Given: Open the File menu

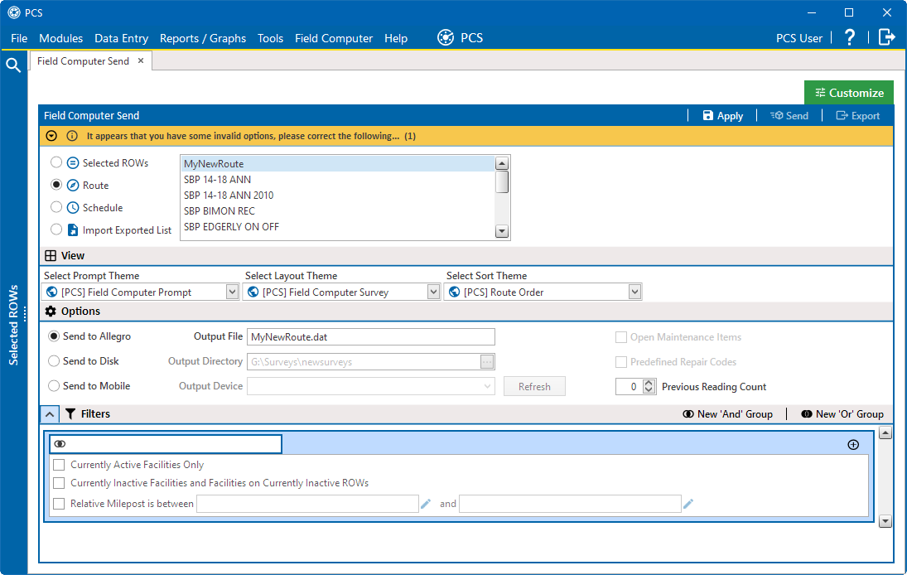Looking at the screenshot, I should pos(19,38).
